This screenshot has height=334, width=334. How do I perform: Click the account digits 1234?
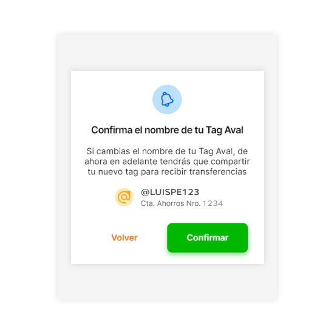pos(213,203)
